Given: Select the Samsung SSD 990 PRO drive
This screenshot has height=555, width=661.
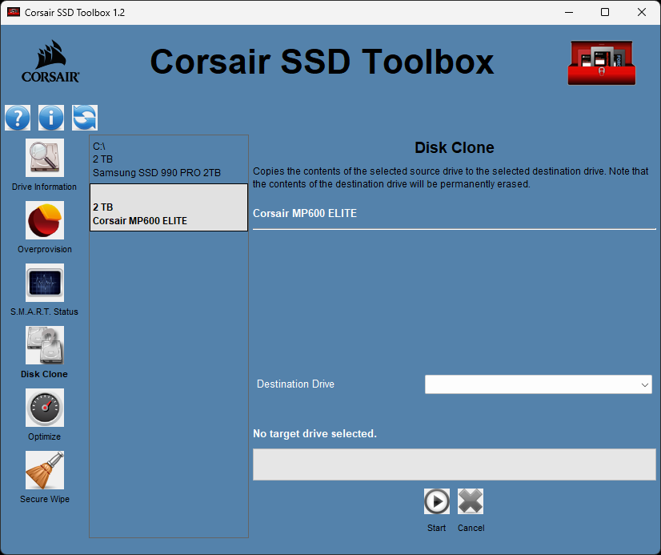Looking at the screenshot, I should (x=168, y=159).
